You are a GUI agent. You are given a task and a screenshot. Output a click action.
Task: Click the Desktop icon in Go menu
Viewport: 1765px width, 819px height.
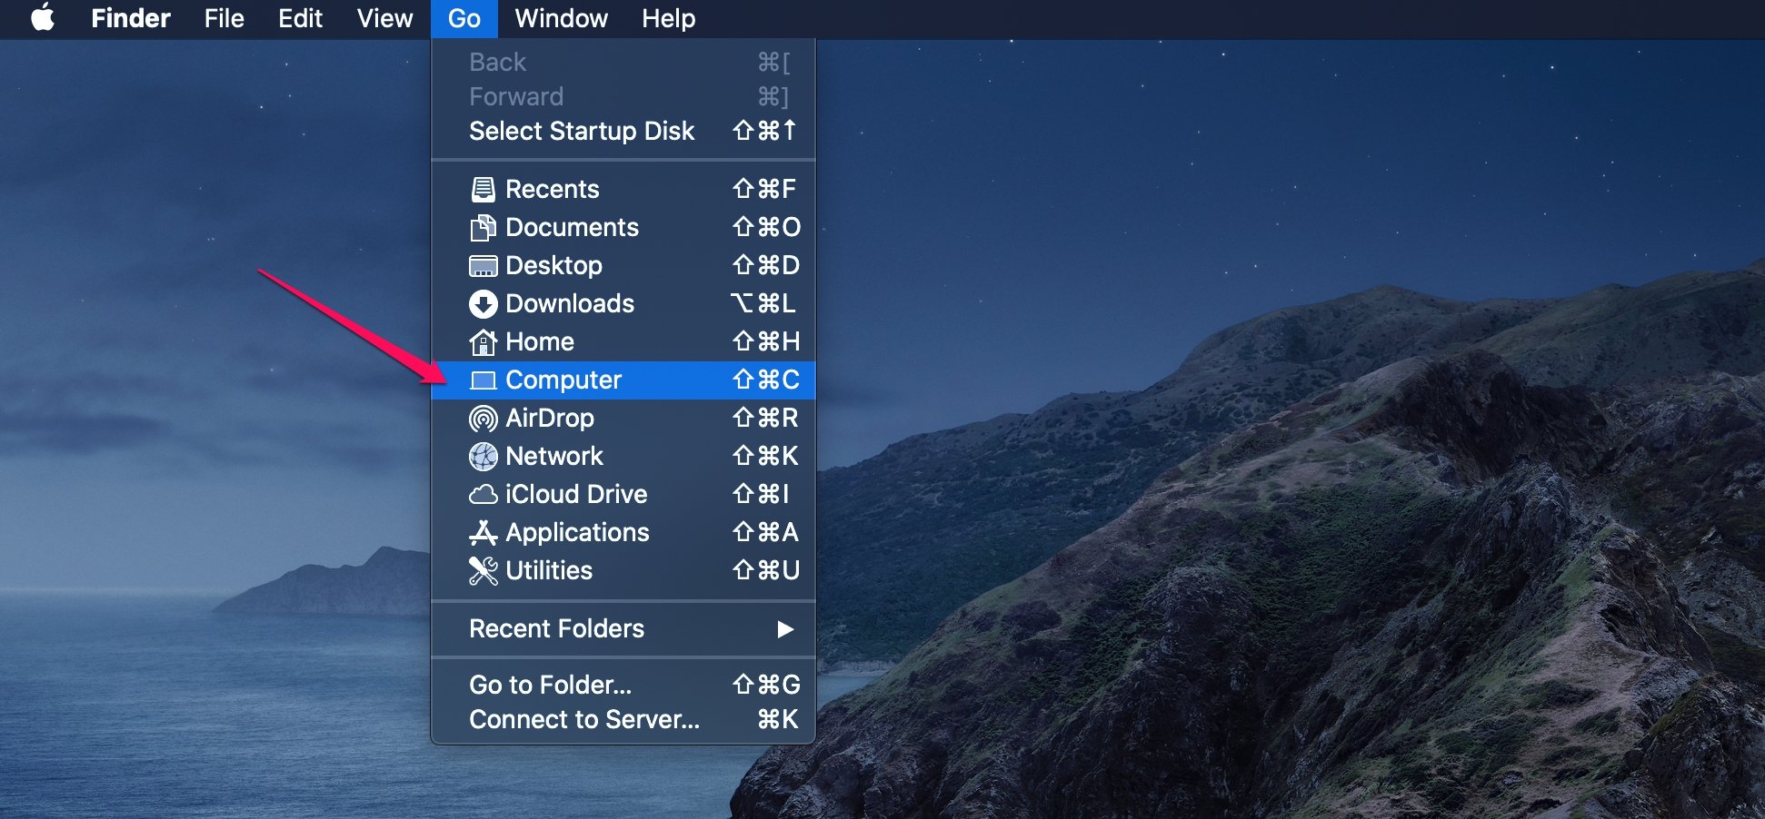tap(483, 266)
